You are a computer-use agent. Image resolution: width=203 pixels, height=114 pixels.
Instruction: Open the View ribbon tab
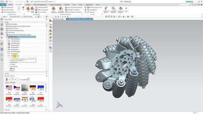pyautogui.click(x=74, y=5)
